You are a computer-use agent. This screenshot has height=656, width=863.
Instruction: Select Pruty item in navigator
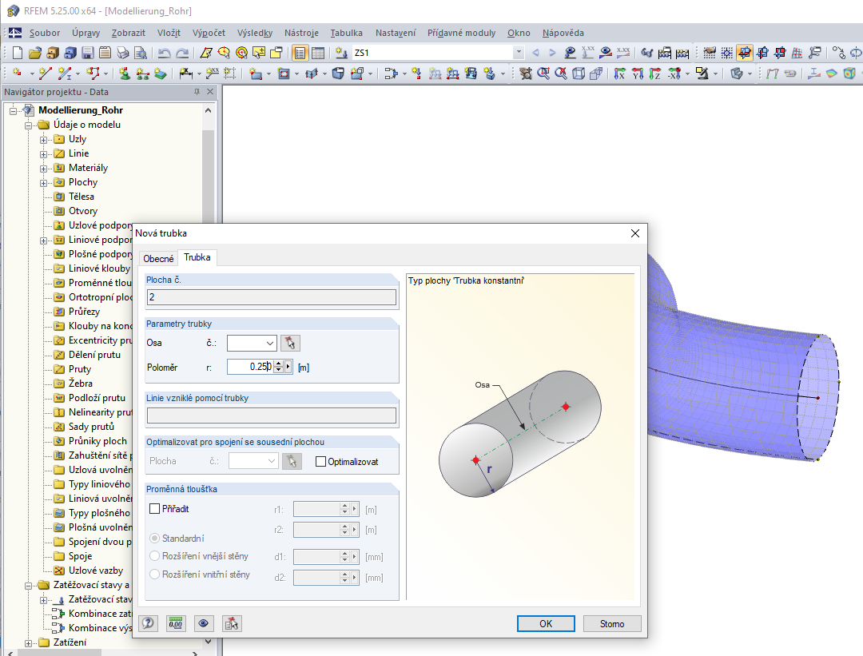[x=80, y=369]
